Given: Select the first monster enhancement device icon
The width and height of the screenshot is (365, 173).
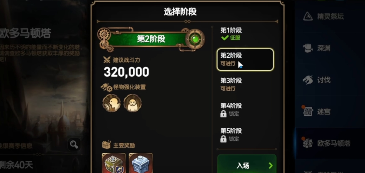Looking at the screenshot, I should [111, 103].
